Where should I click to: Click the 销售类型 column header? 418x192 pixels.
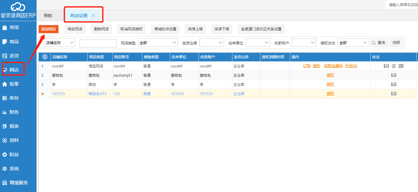click(x=156, y=57)
